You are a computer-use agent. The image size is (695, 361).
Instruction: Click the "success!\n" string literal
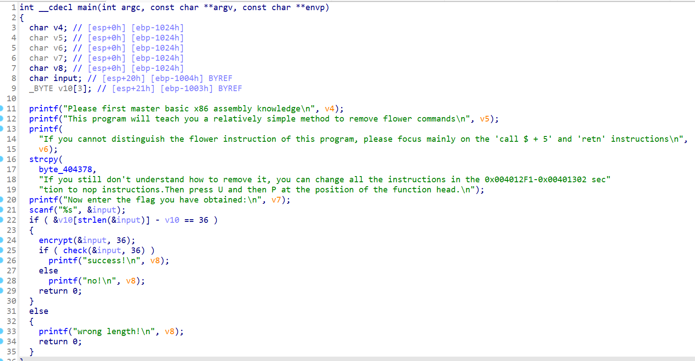pyautogui.click(x=111, y=261)
